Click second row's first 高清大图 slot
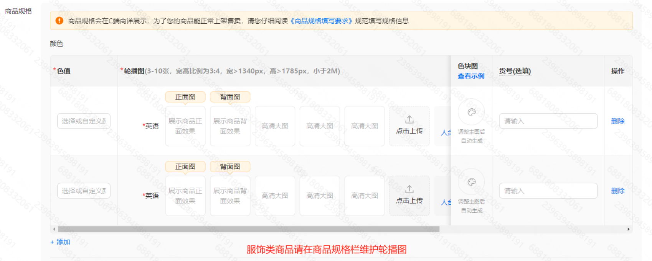Image resolution: width=652 pixels, height=261 pixels. coord(275,196)
